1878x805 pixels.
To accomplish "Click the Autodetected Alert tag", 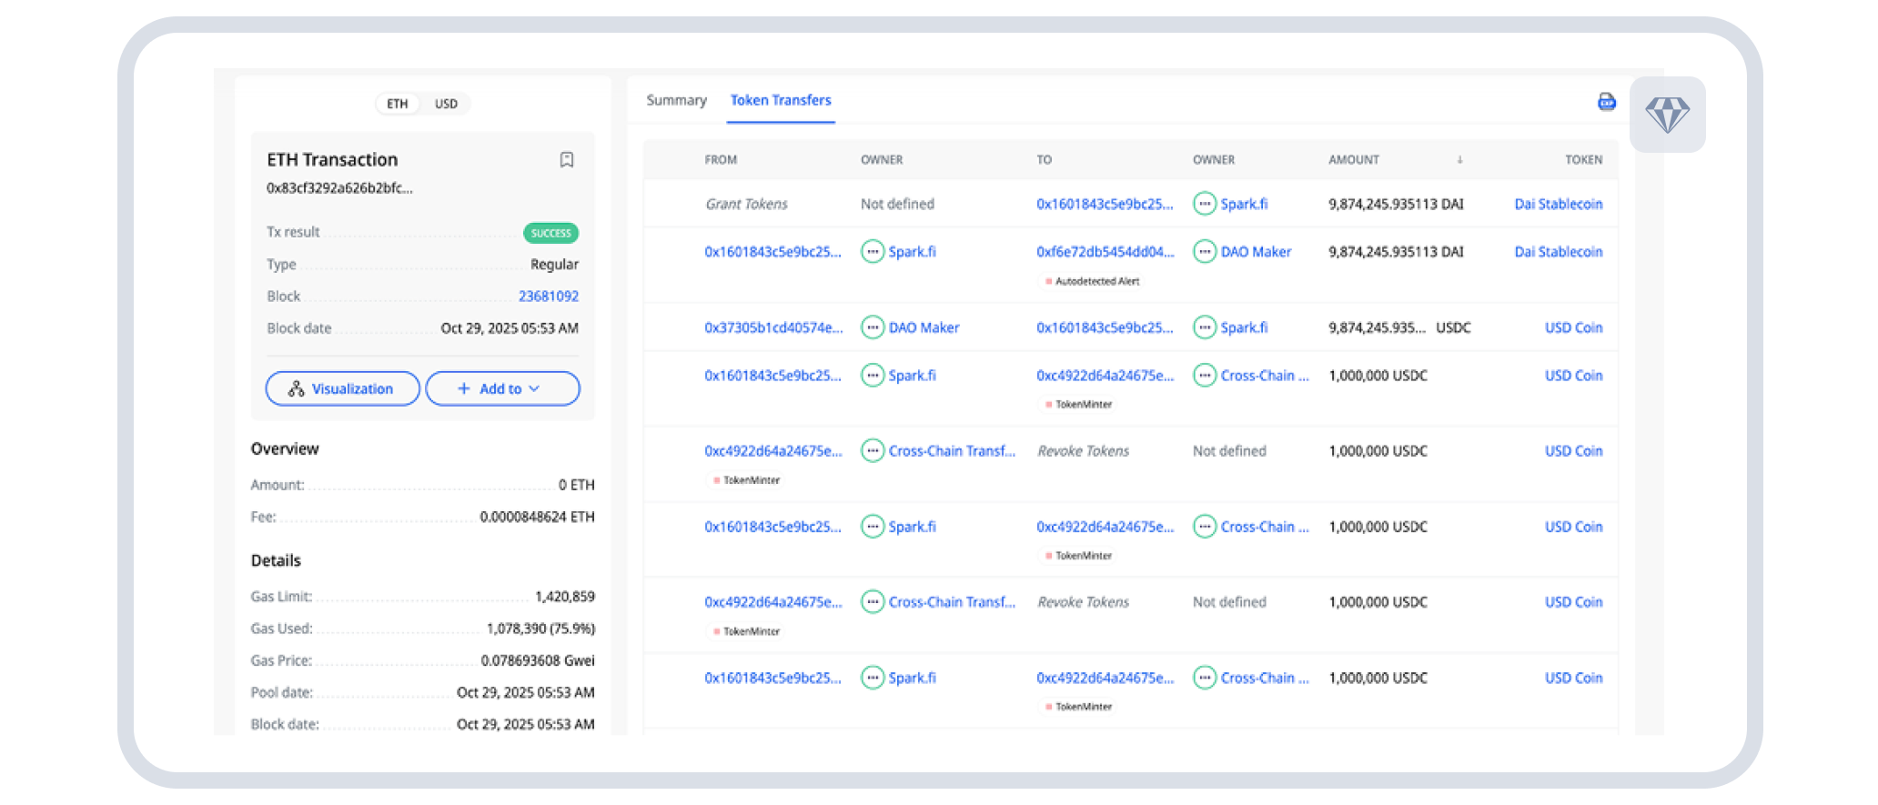I will pos(1092,281).
